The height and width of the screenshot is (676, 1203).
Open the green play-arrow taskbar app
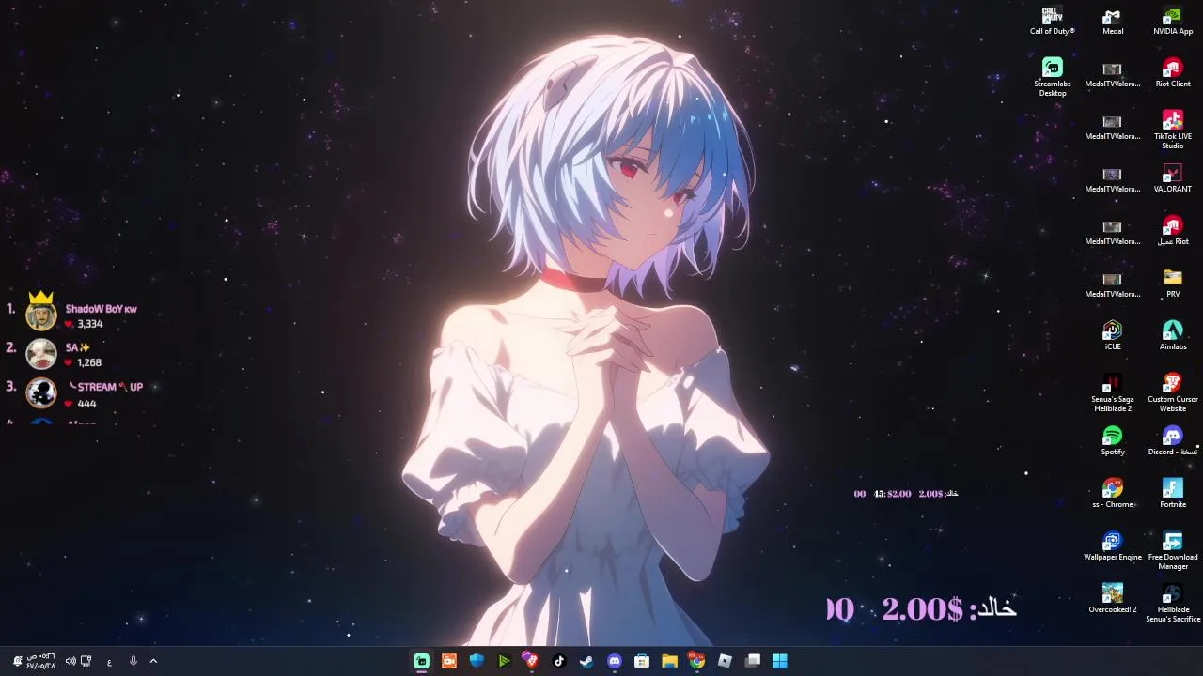click(x=504, y=661)
